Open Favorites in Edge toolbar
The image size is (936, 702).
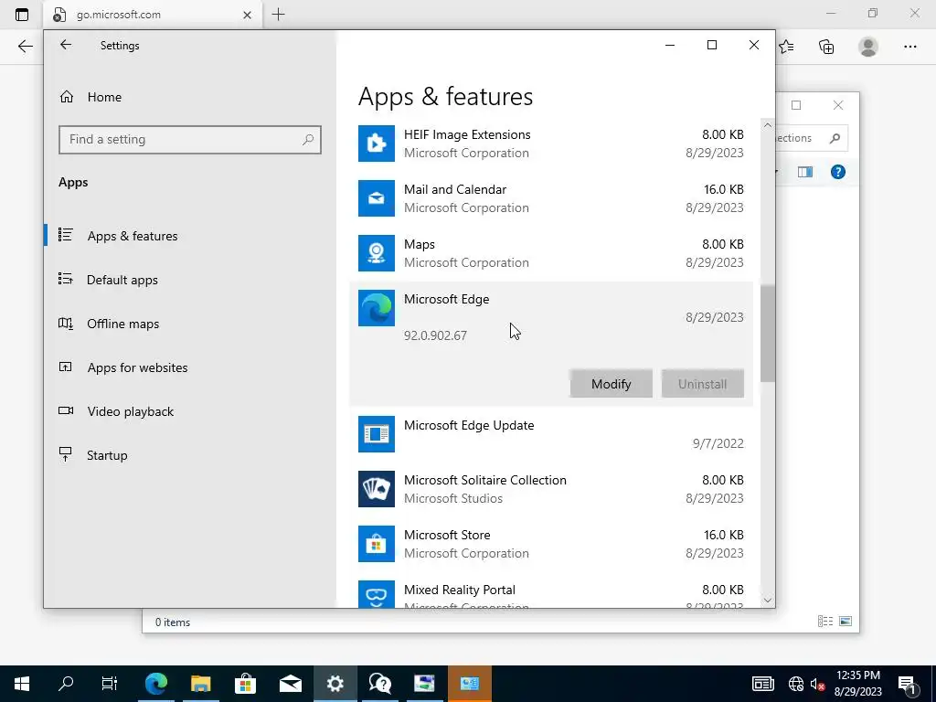click(x=787, y=47)
